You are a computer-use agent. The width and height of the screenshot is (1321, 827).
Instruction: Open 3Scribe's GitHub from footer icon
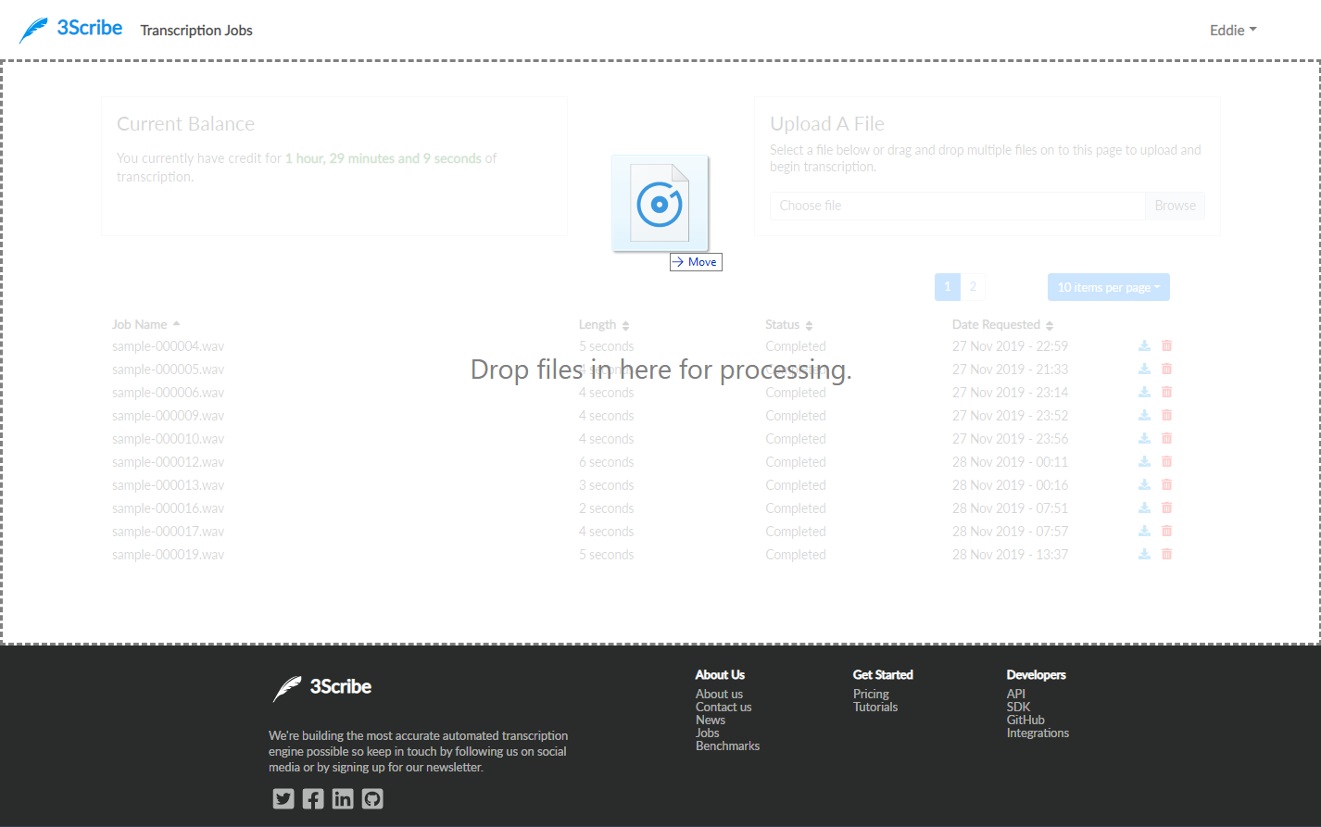(x=371, y=798)
